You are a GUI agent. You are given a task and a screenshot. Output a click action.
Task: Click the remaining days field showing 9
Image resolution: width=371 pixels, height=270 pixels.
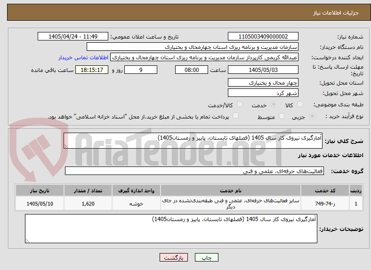141,70
